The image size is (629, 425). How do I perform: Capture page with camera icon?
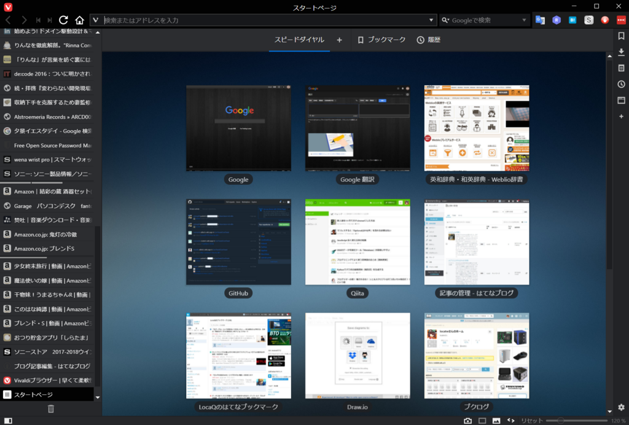click(467, 421)
